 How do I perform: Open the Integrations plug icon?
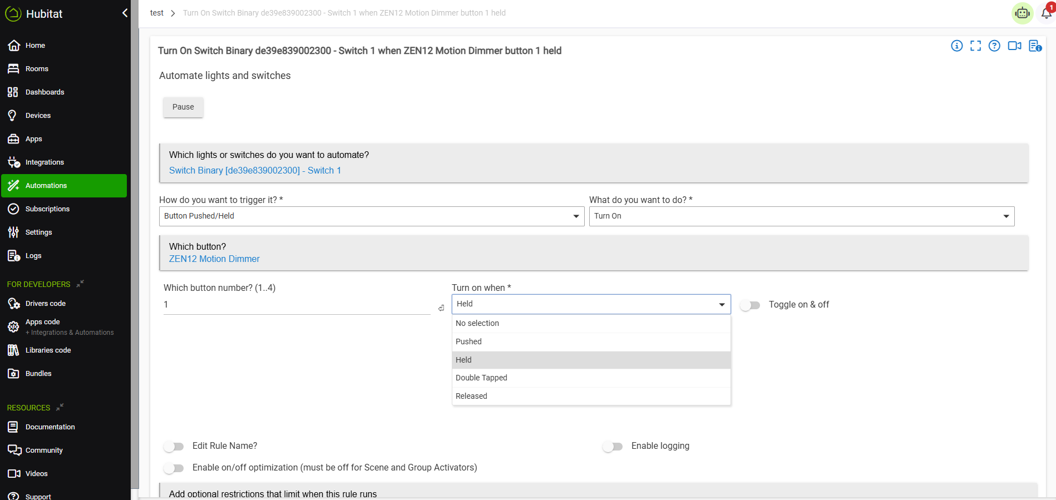click(x=14, y=162)
